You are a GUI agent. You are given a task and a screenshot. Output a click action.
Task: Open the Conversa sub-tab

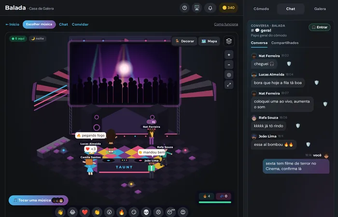click(259, 43)
